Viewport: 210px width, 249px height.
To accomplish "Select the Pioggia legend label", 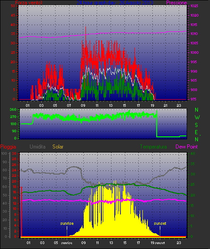I will [x=8, y=147].
